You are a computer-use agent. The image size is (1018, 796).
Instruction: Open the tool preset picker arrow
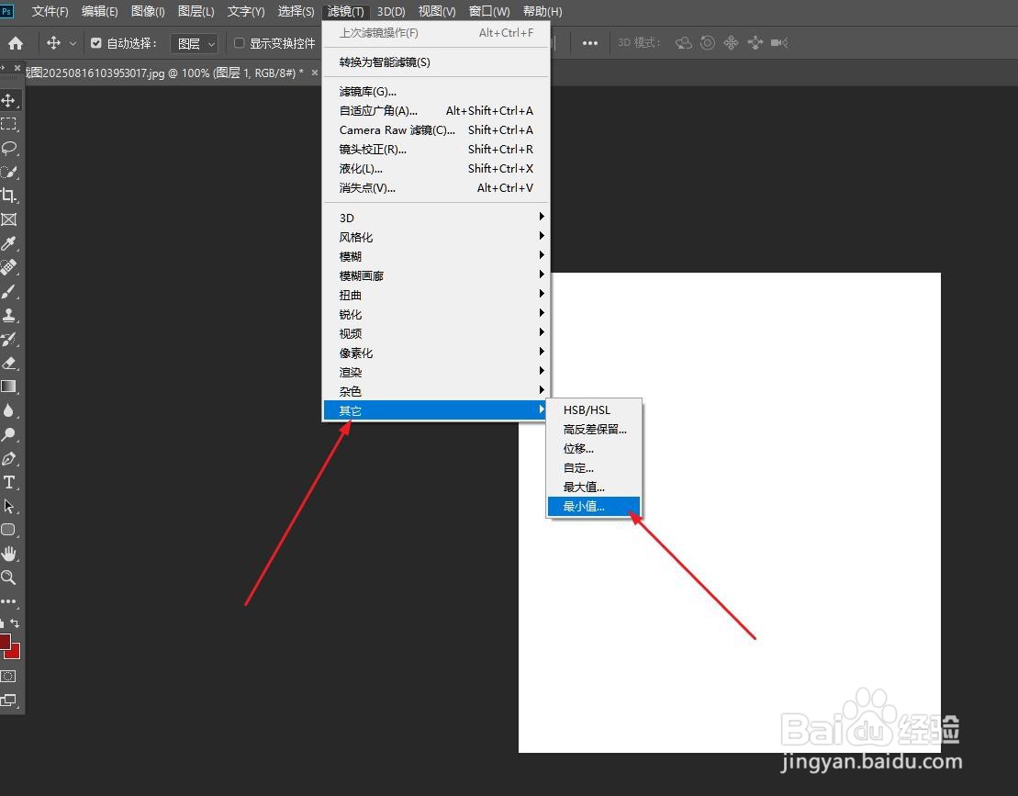point(73,43)
